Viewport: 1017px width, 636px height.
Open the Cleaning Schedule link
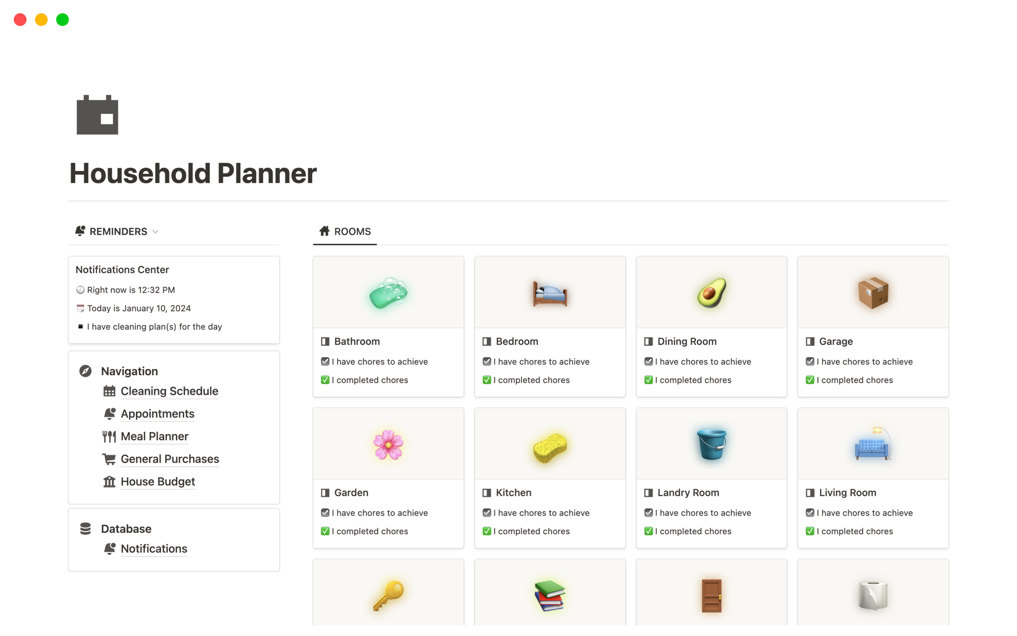pos(169,391)
